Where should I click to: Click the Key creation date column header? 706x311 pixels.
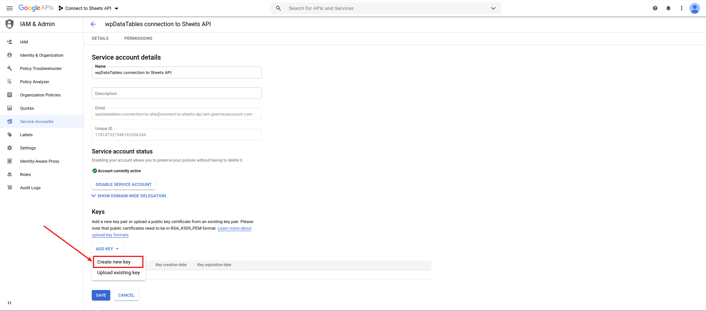171,265
